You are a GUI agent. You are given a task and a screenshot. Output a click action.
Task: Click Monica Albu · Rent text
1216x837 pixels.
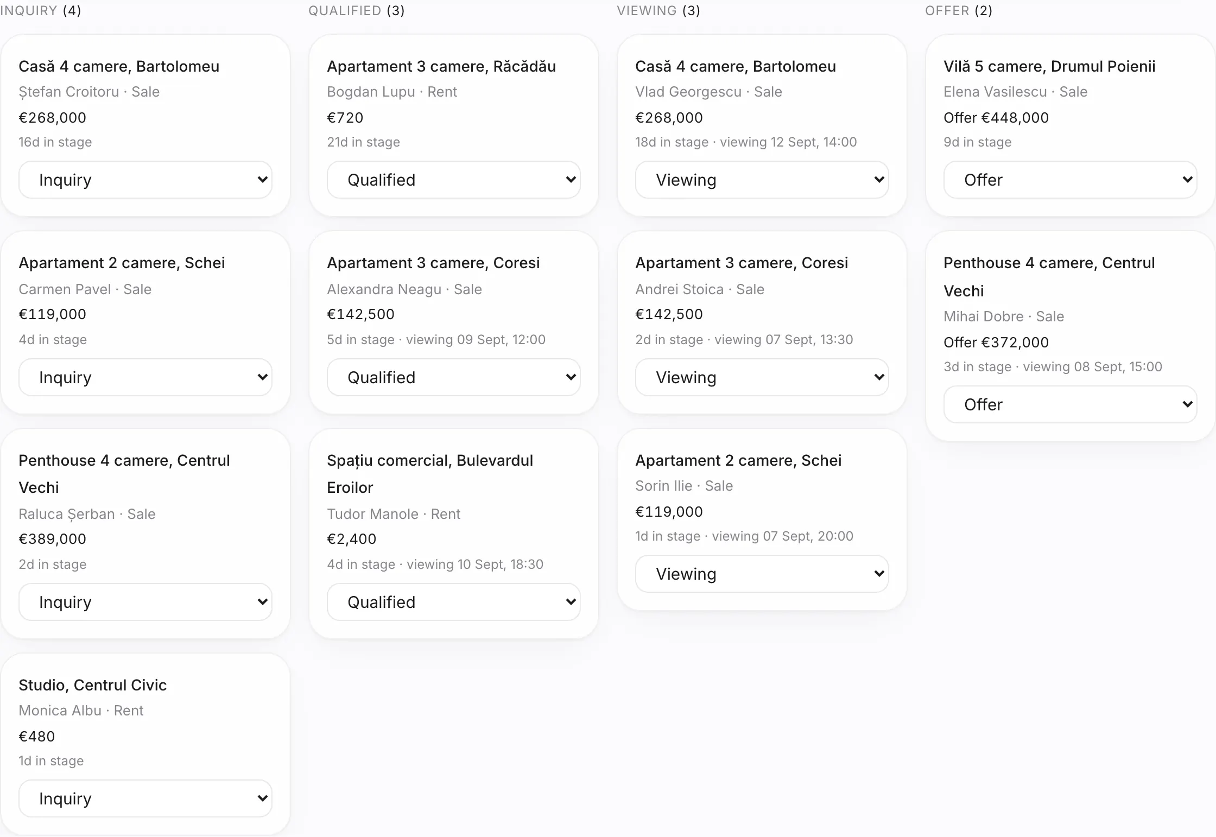pyautogui.click(x=81, y=711)
